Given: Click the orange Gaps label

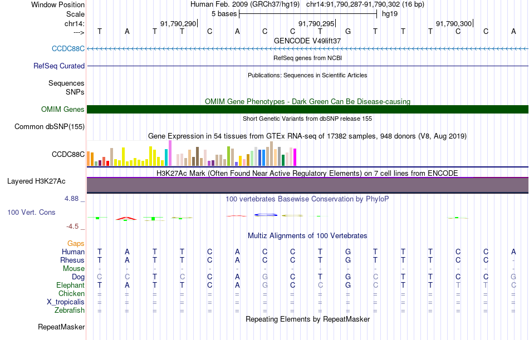Looking at the screenshot, I should coord(76,243).
